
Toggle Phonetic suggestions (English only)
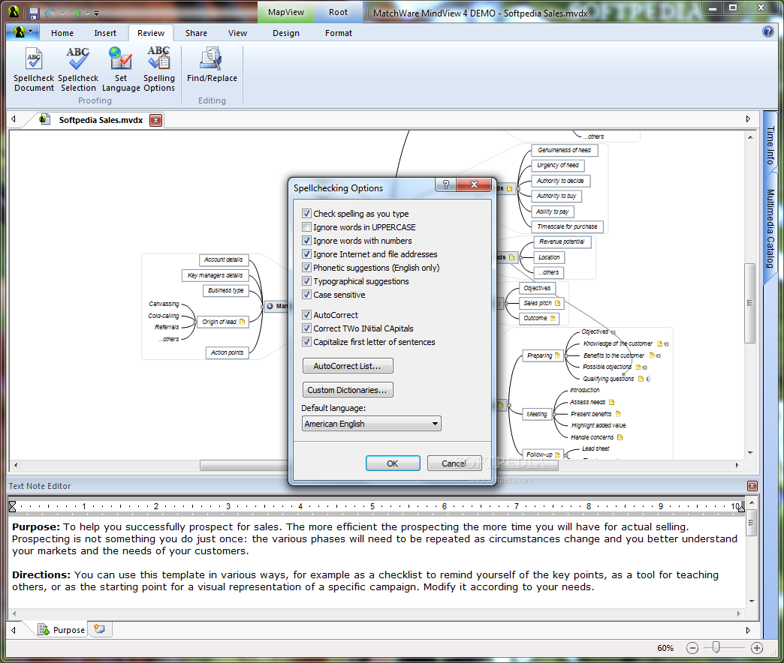pos(307,267)
